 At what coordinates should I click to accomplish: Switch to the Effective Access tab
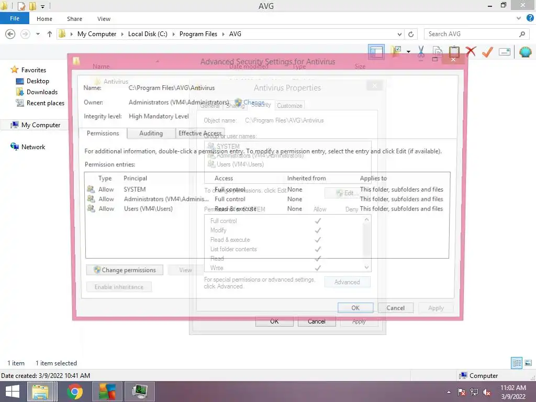click(199, 133)
